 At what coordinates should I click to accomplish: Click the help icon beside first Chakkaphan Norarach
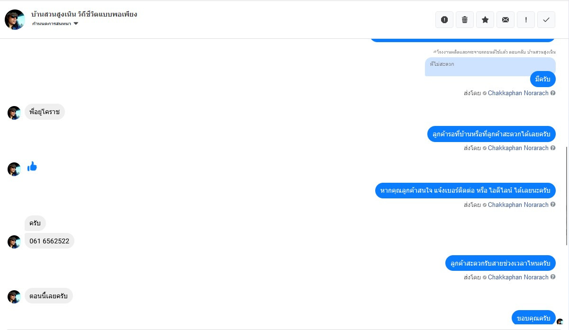point(553,93)
